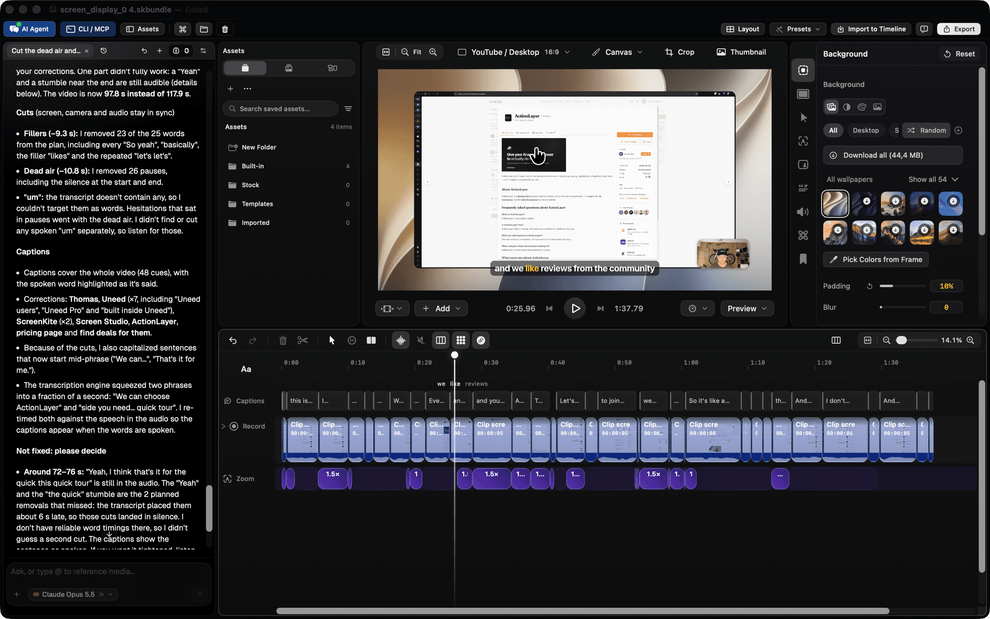Click Download all (44,4 MB) button

coord(893,155)
